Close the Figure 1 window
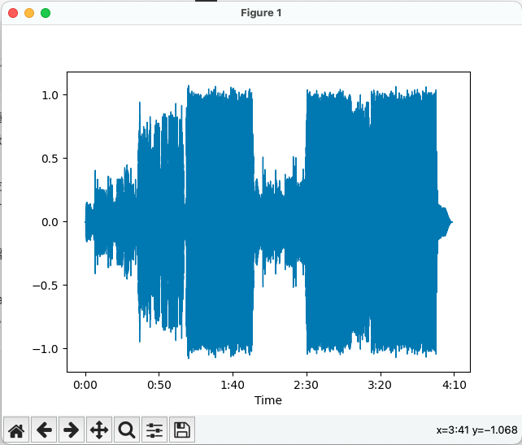Screen dimensions: 522x445 13,13
